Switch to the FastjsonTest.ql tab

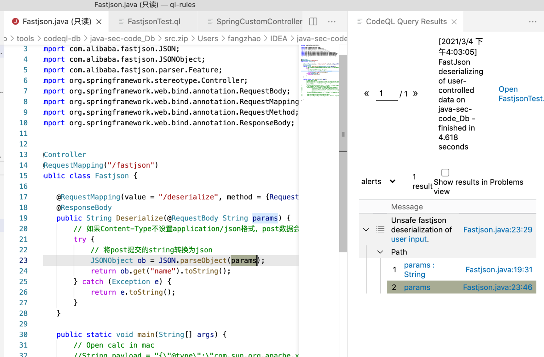tap(154, 22)
